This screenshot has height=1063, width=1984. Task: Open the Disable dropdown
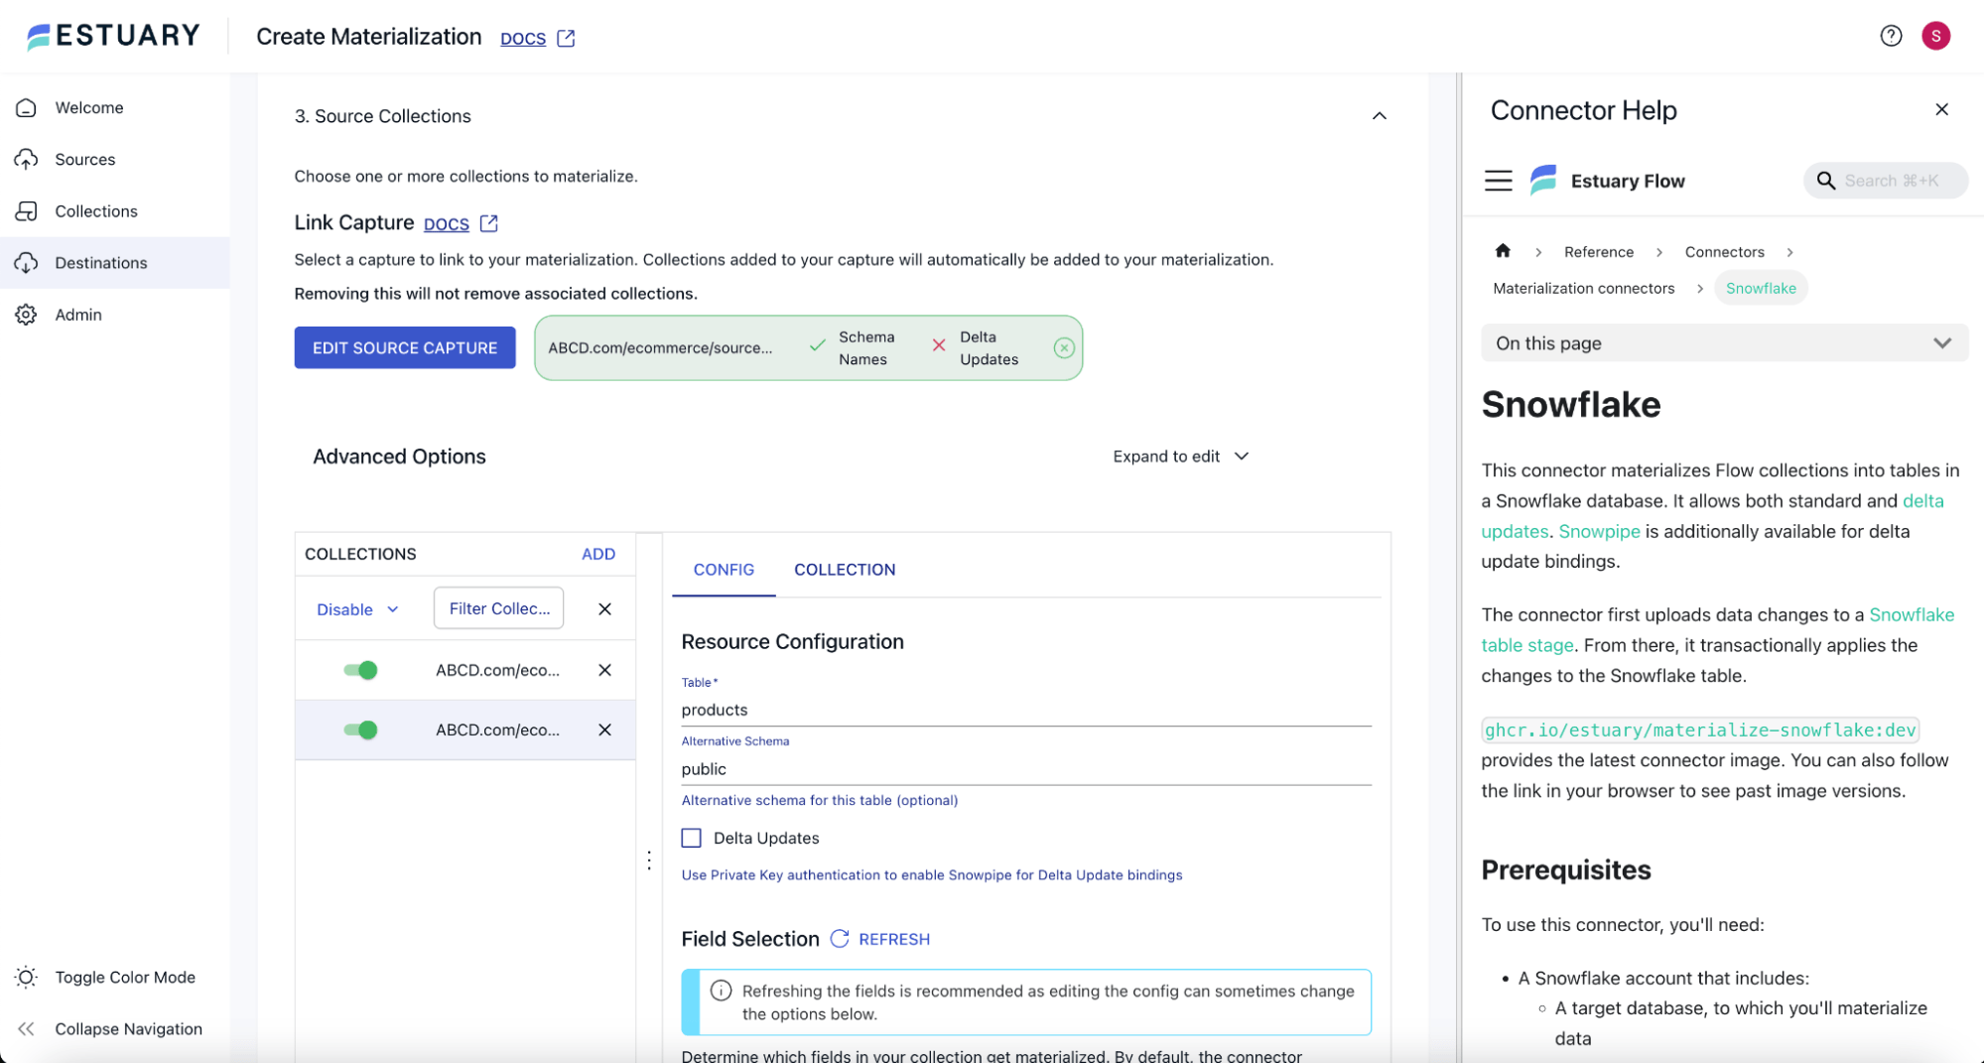[357, 608]
